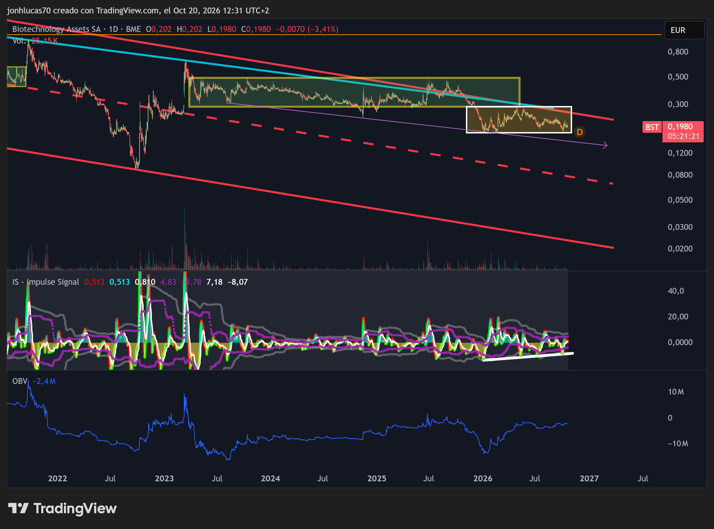Click the 2026 label on time axis
This screenshot has width=714, height=529.
(x=483, y=479)
